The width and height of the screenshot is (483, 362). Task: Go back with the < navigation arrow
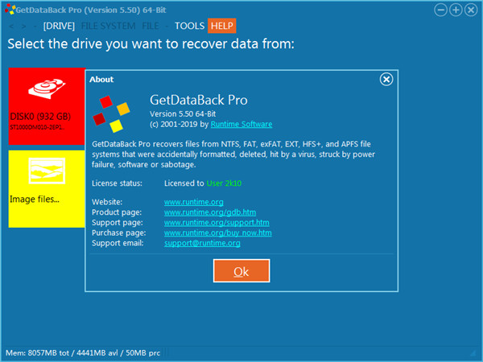coord(11,27)
